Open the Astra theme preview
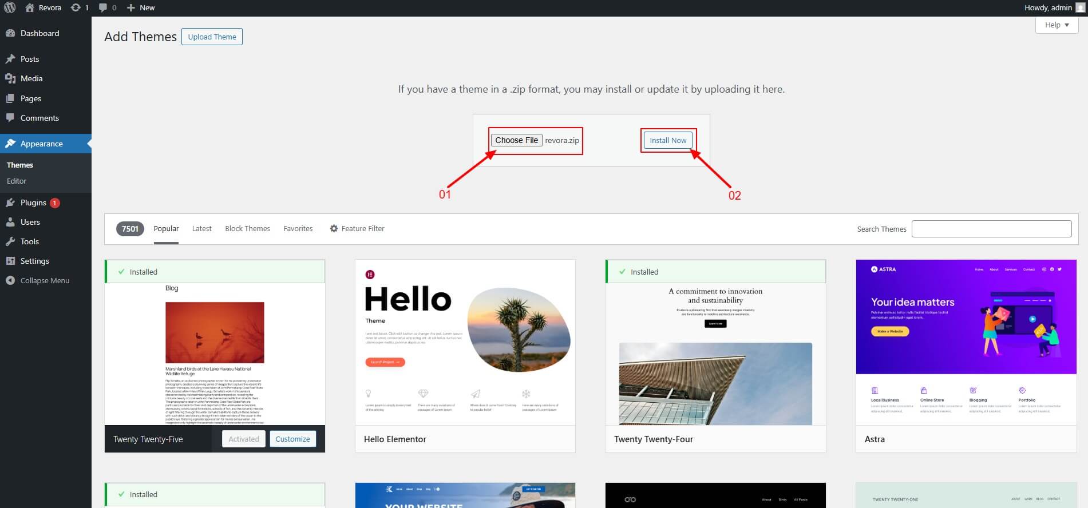1088x508 pixels. point(966,343)
